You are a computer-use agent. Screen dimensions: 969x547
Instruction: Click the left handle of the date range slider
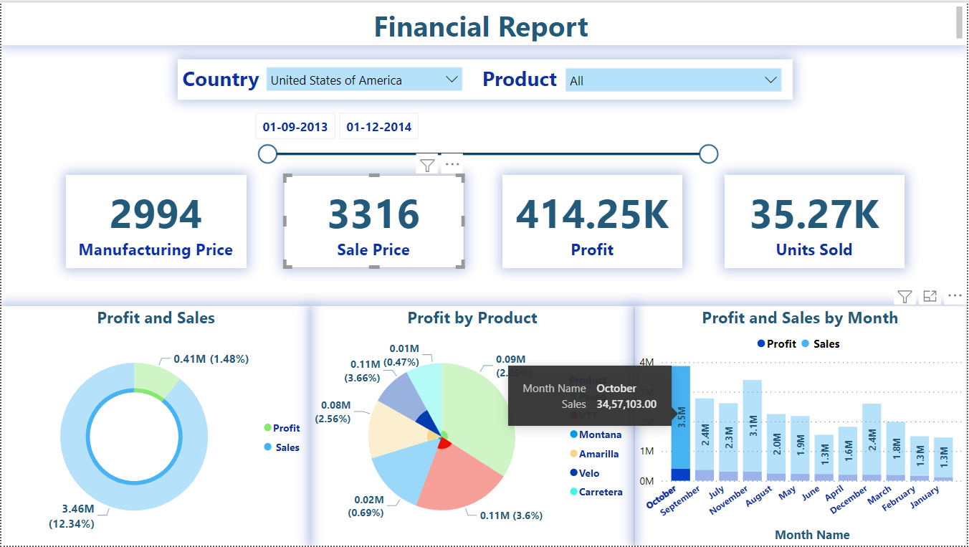tap(267, 153)
